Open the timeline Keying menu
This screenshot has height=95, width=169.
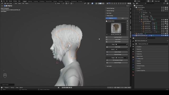pos(13,88)
